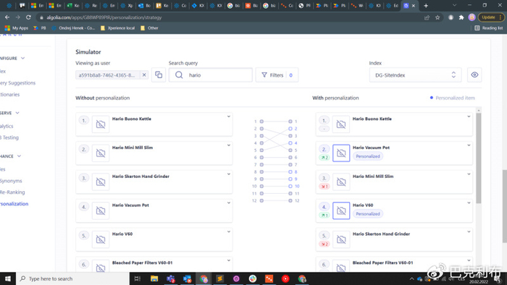Clear the viewing-as user token
The height and width of the screenshot is (285, 507).
tap(144, 75)
